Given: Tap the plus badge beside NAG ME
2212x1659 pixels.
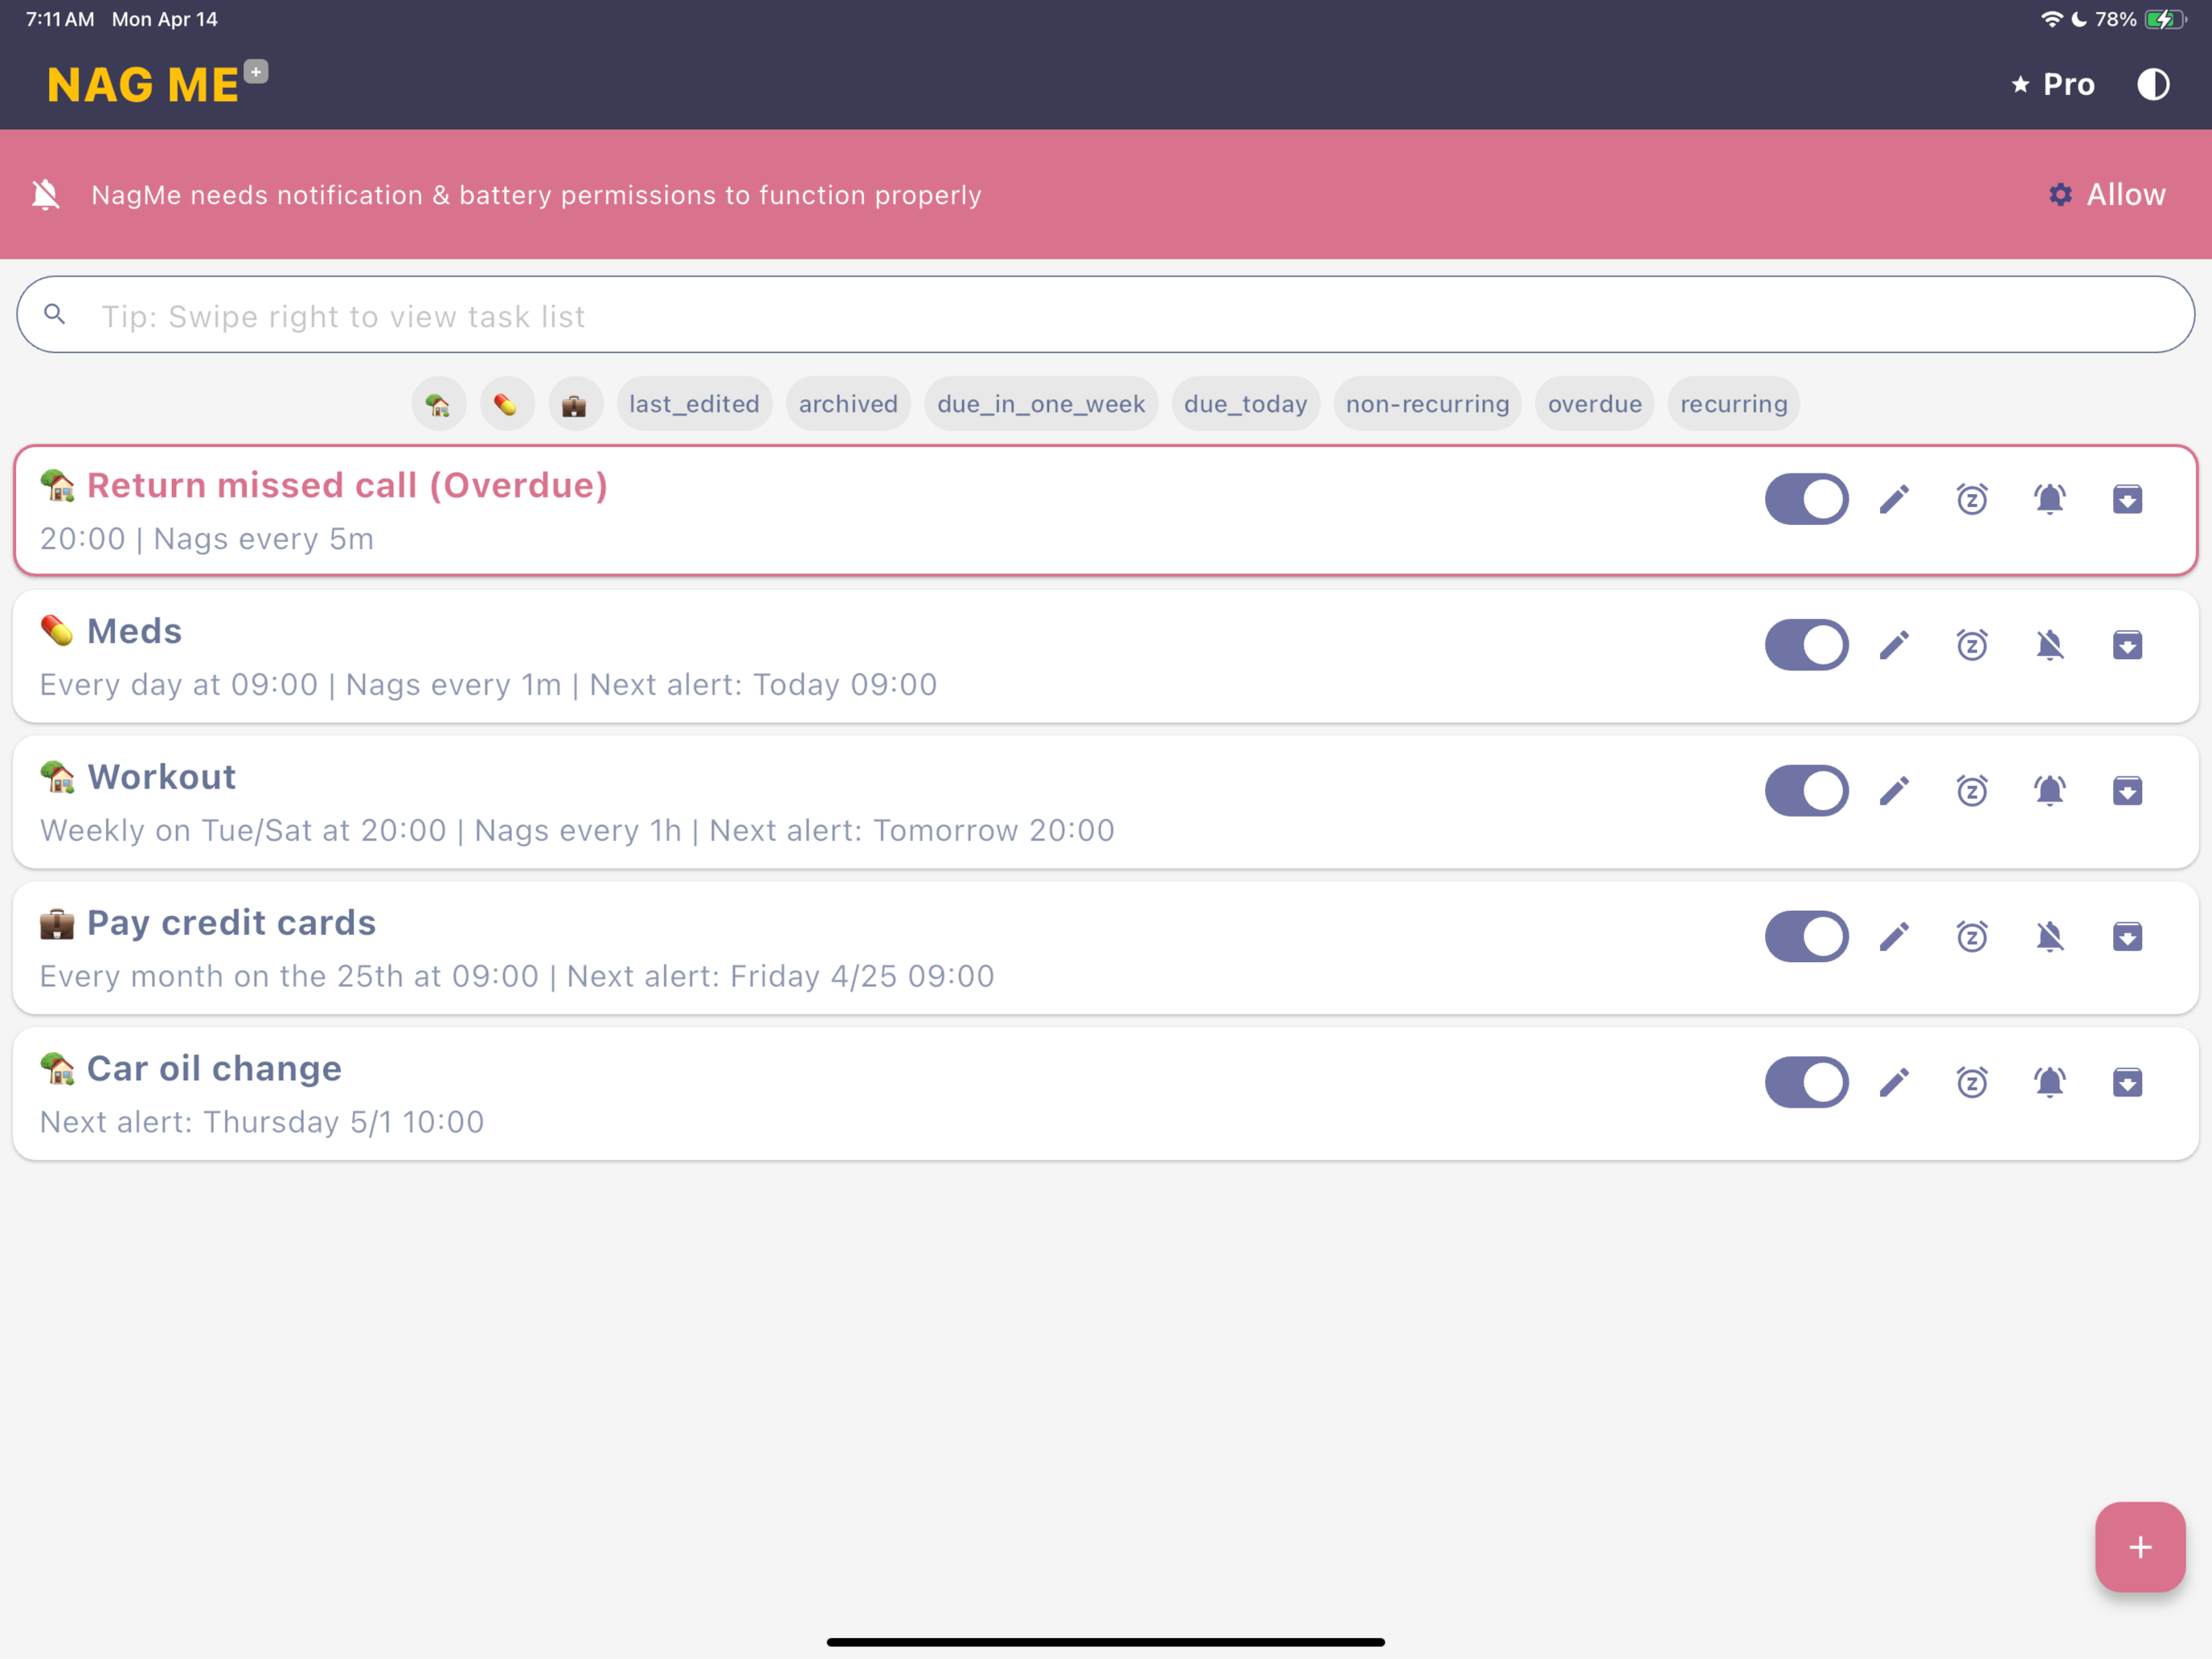Looking at the screenshot, I should pyautogui.click(x=256, y=72).
